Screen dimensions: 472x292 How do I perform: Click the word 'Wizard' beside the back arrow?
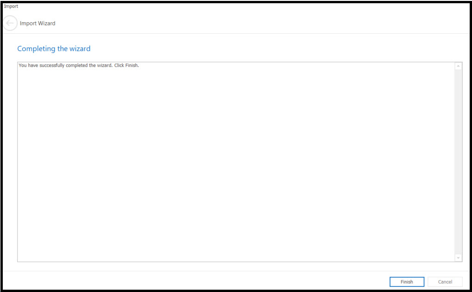(47, 23)
